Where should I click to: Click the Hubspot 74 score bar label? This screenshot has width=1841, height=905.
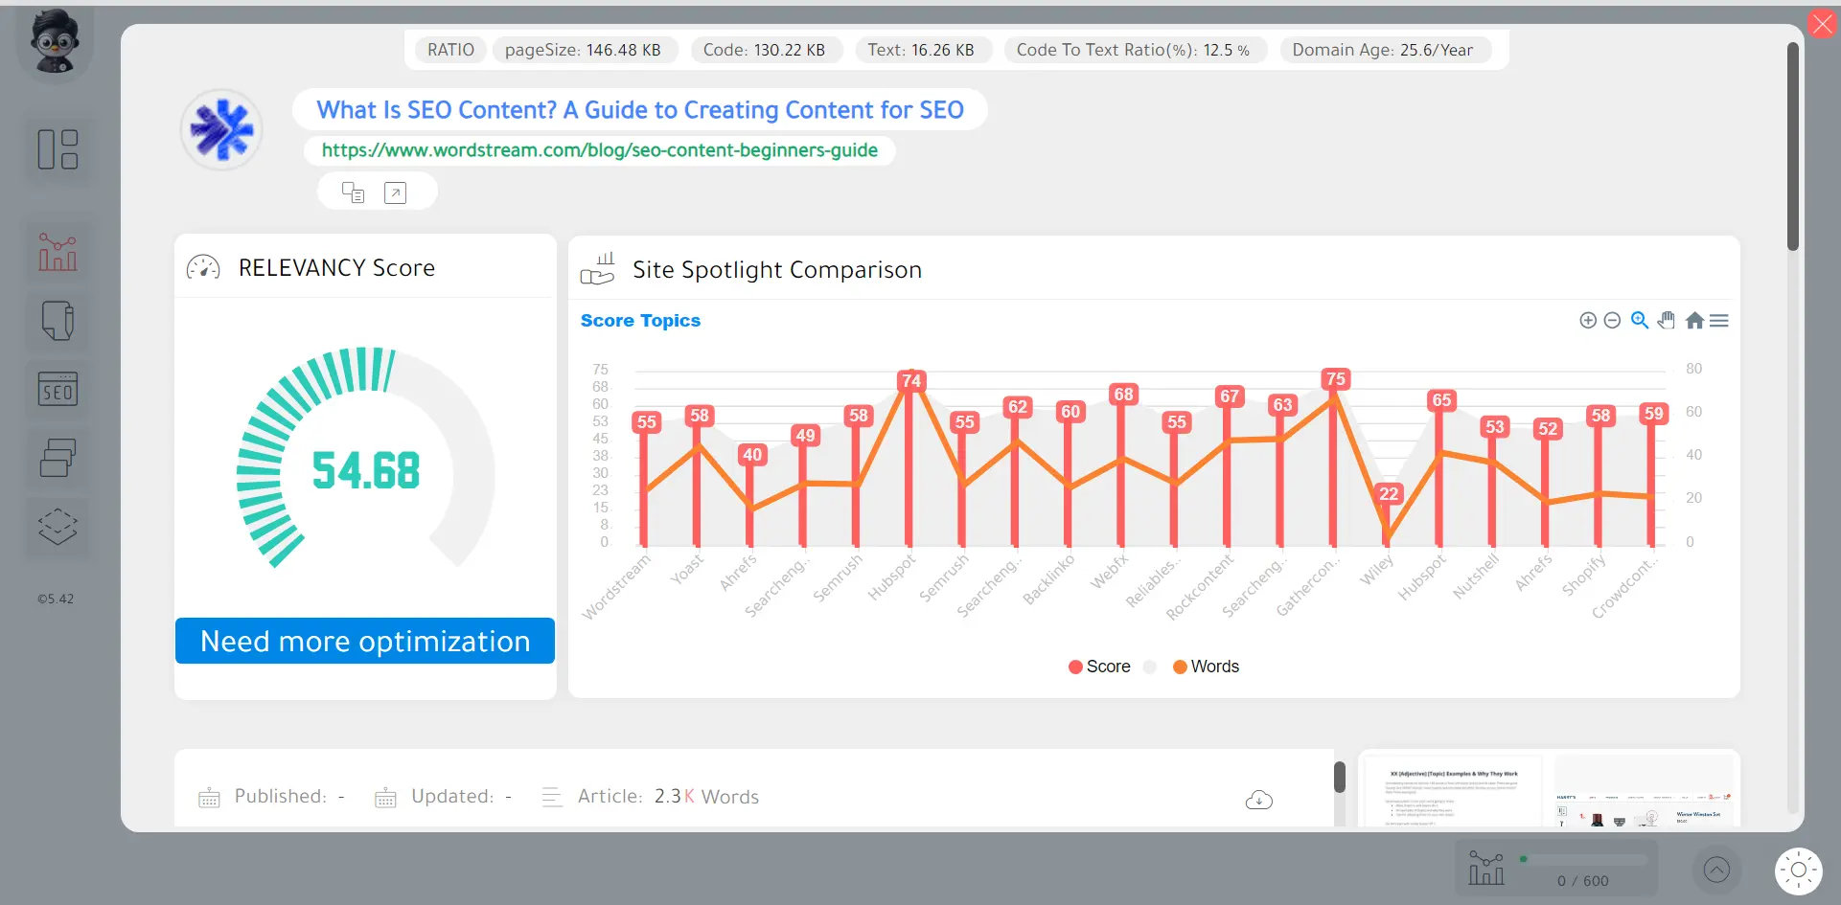pyautogui.click(x=910, y=380)
